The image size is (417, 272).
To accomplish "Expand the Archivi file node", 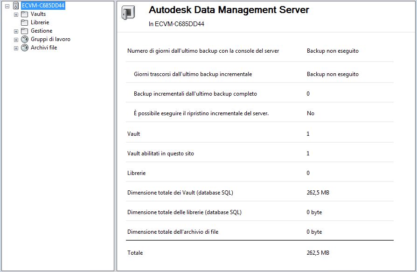I will pyautogui.click(x=16, y=48).
